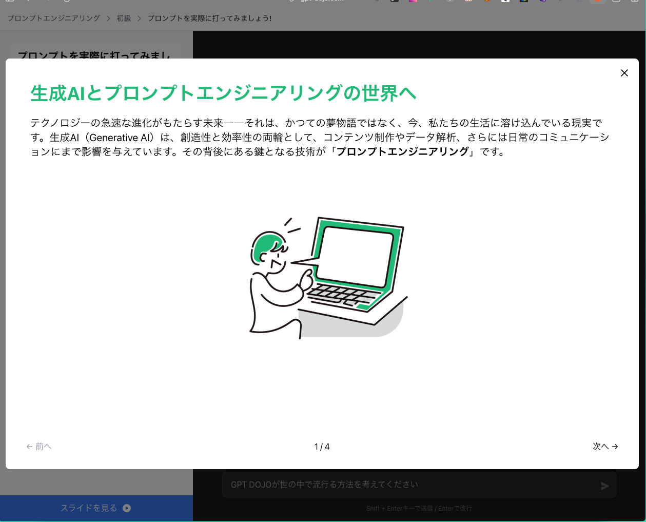Open the プロンプトエンジニアリング breadcrumb link
Image resolution: width=646 pixels, height=522 pixels.
tap(54, 18)
